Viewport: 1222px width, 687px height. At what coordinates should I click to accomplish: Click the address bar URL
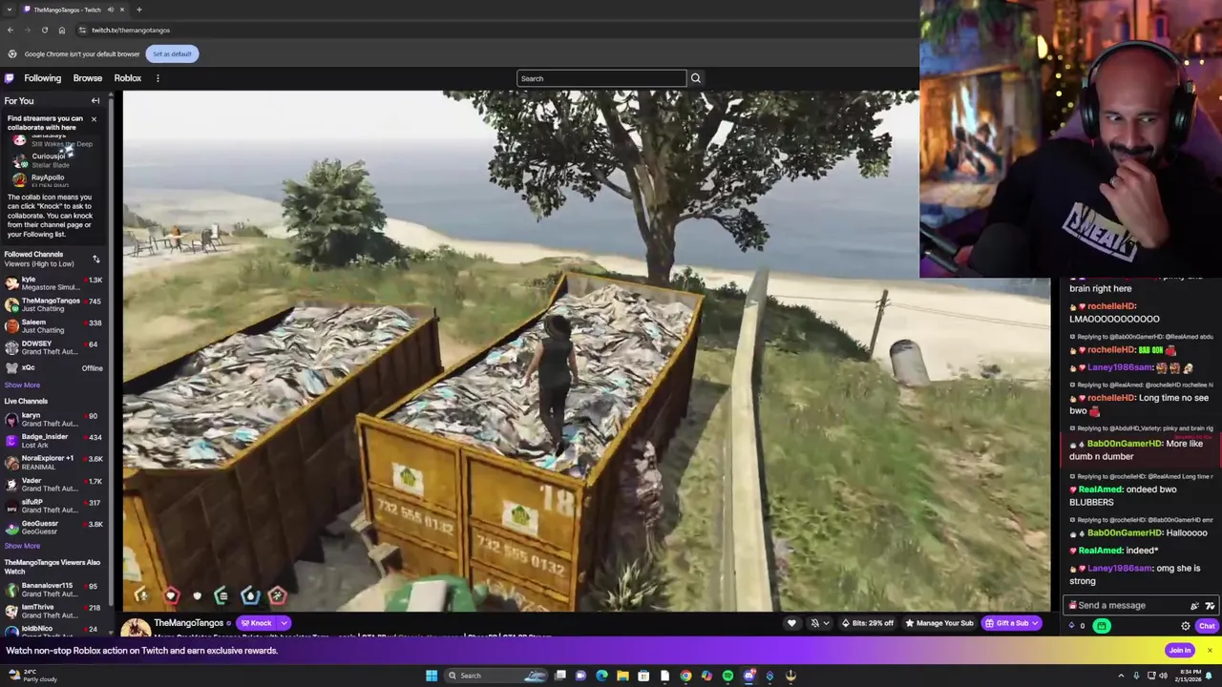(x=131, y=31)
